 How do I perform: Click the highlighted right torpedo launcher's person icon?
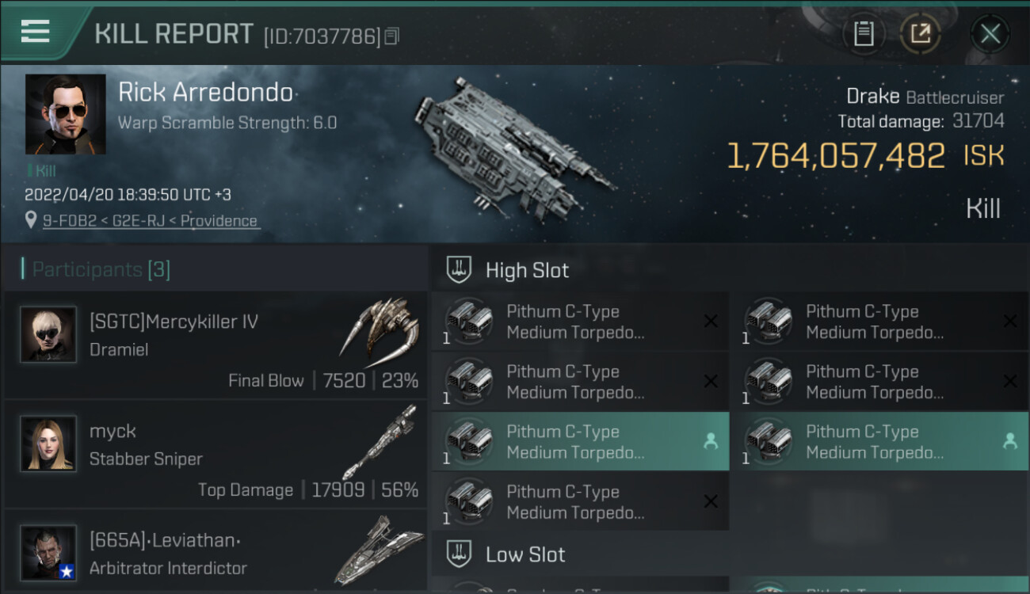pos(1010,442)
